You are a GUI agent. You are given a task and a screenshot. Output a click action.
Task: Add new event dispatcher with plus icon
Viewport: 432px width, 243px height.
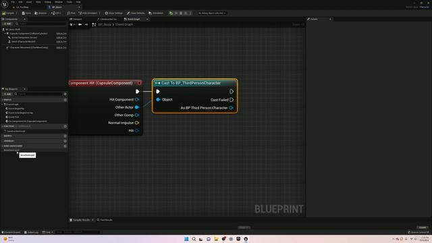point(65,146)
